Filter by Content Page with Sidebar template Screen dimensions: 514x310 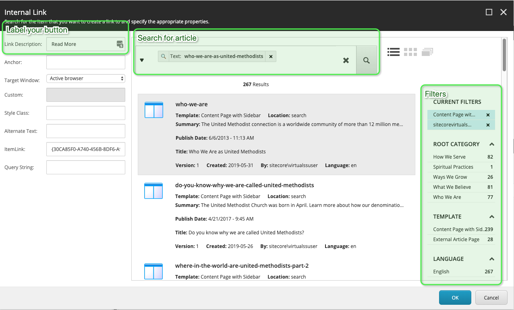461,229
